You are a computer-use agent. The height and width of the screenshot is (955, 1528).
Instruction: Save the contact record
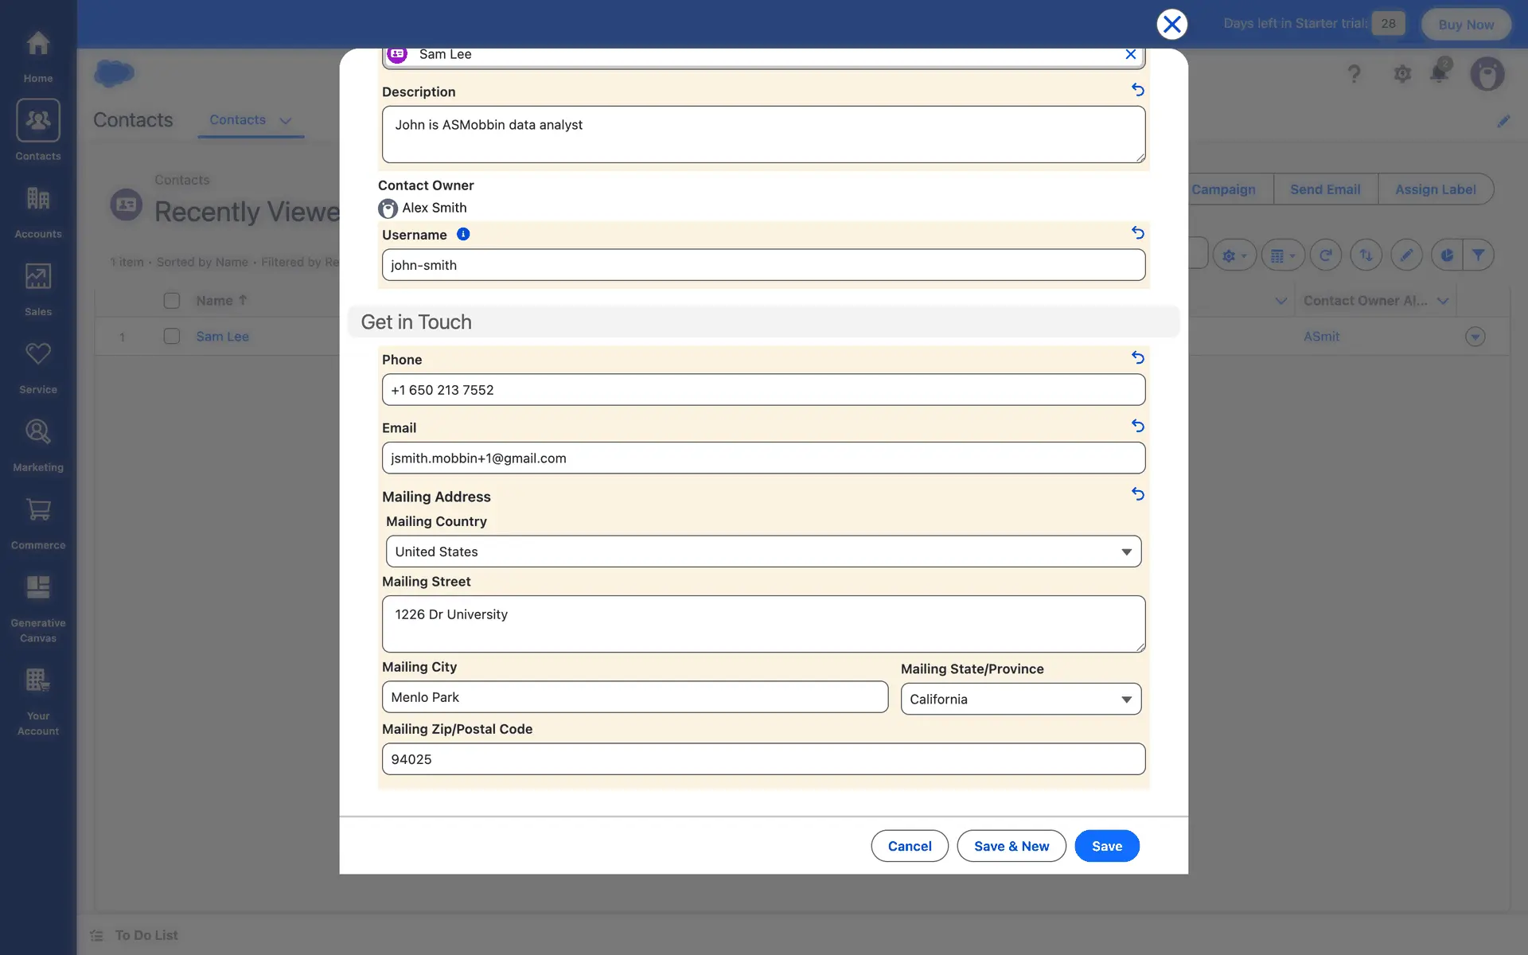[x=1106, y=846]
